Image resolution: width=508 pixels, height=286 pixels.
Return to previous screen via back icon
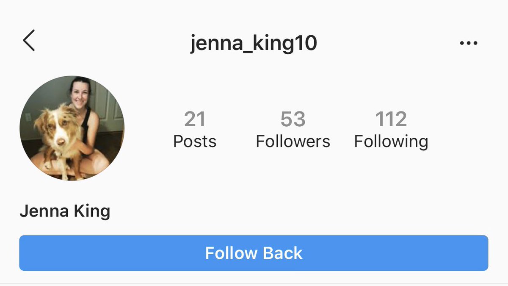[29, 41]
